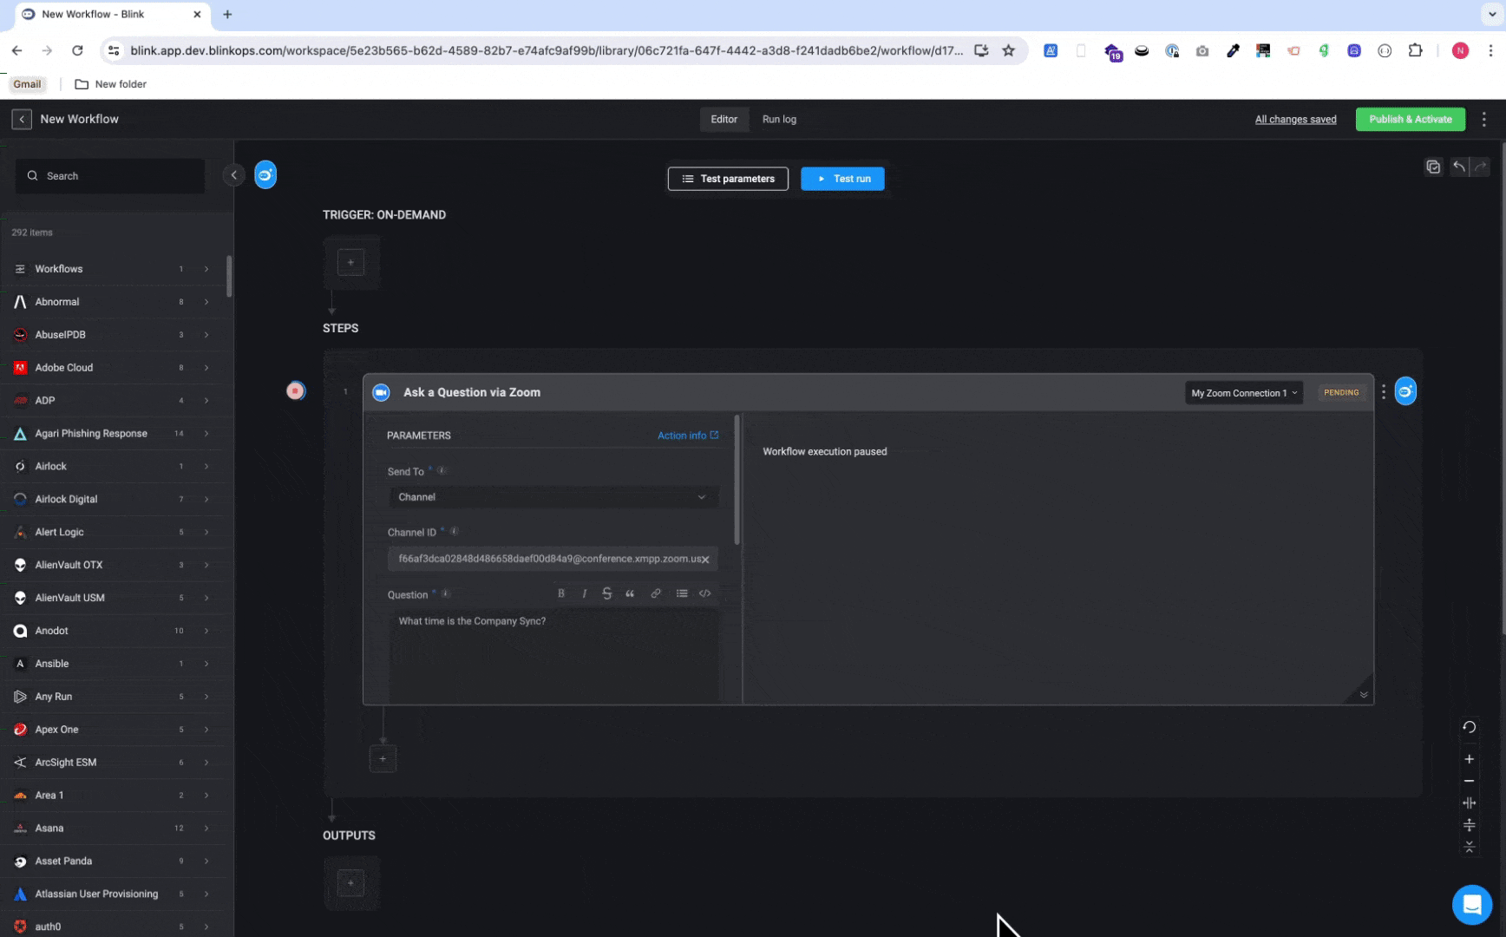Redo the last change
The image size is (1506, 937).
point(1480,167)
